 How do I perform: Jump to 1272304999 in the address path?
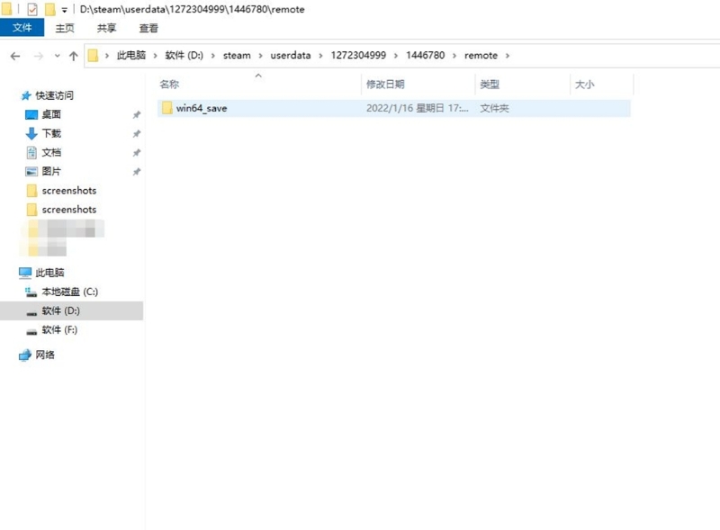[359, 56]
